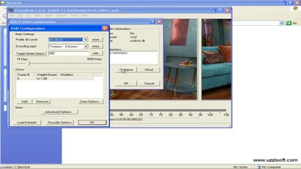Screen dimensions: 301x169
Task: Minimize the VirtualDub window
Action: [x=214, y=10]
